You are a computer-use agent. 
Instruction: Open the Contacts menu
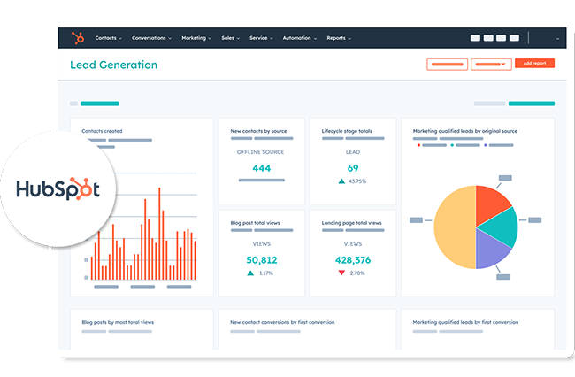click(108, 38)
